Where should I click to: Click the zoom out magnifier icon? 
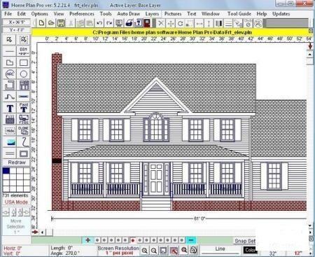pos(154,251)
